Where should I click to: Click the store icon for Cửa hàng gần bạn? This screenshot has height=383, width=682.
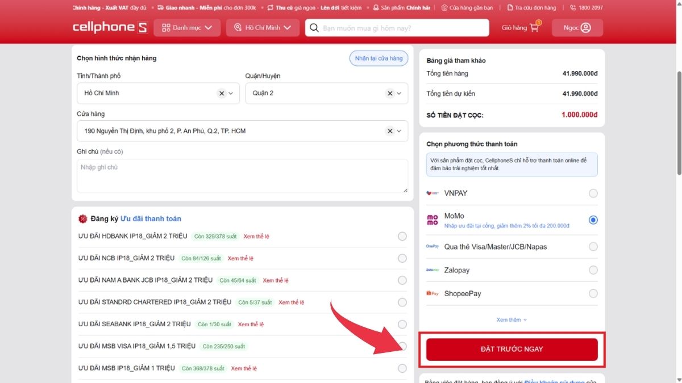(444, 8)
